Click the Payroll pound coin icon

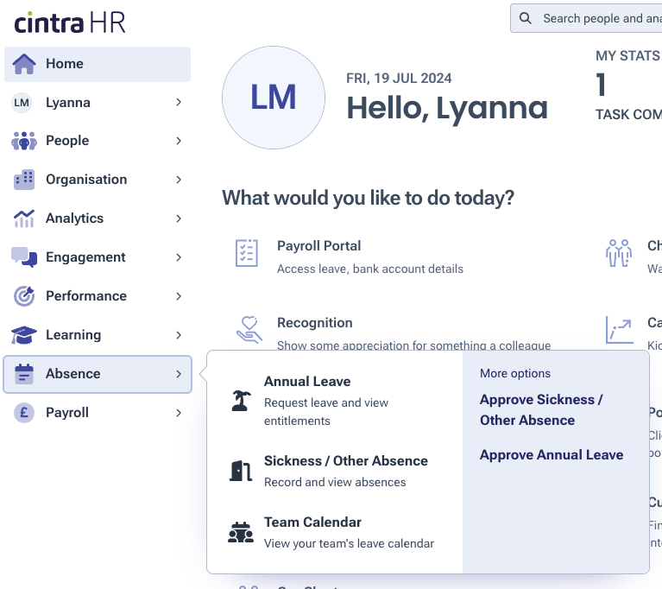(x=24, y=413)
